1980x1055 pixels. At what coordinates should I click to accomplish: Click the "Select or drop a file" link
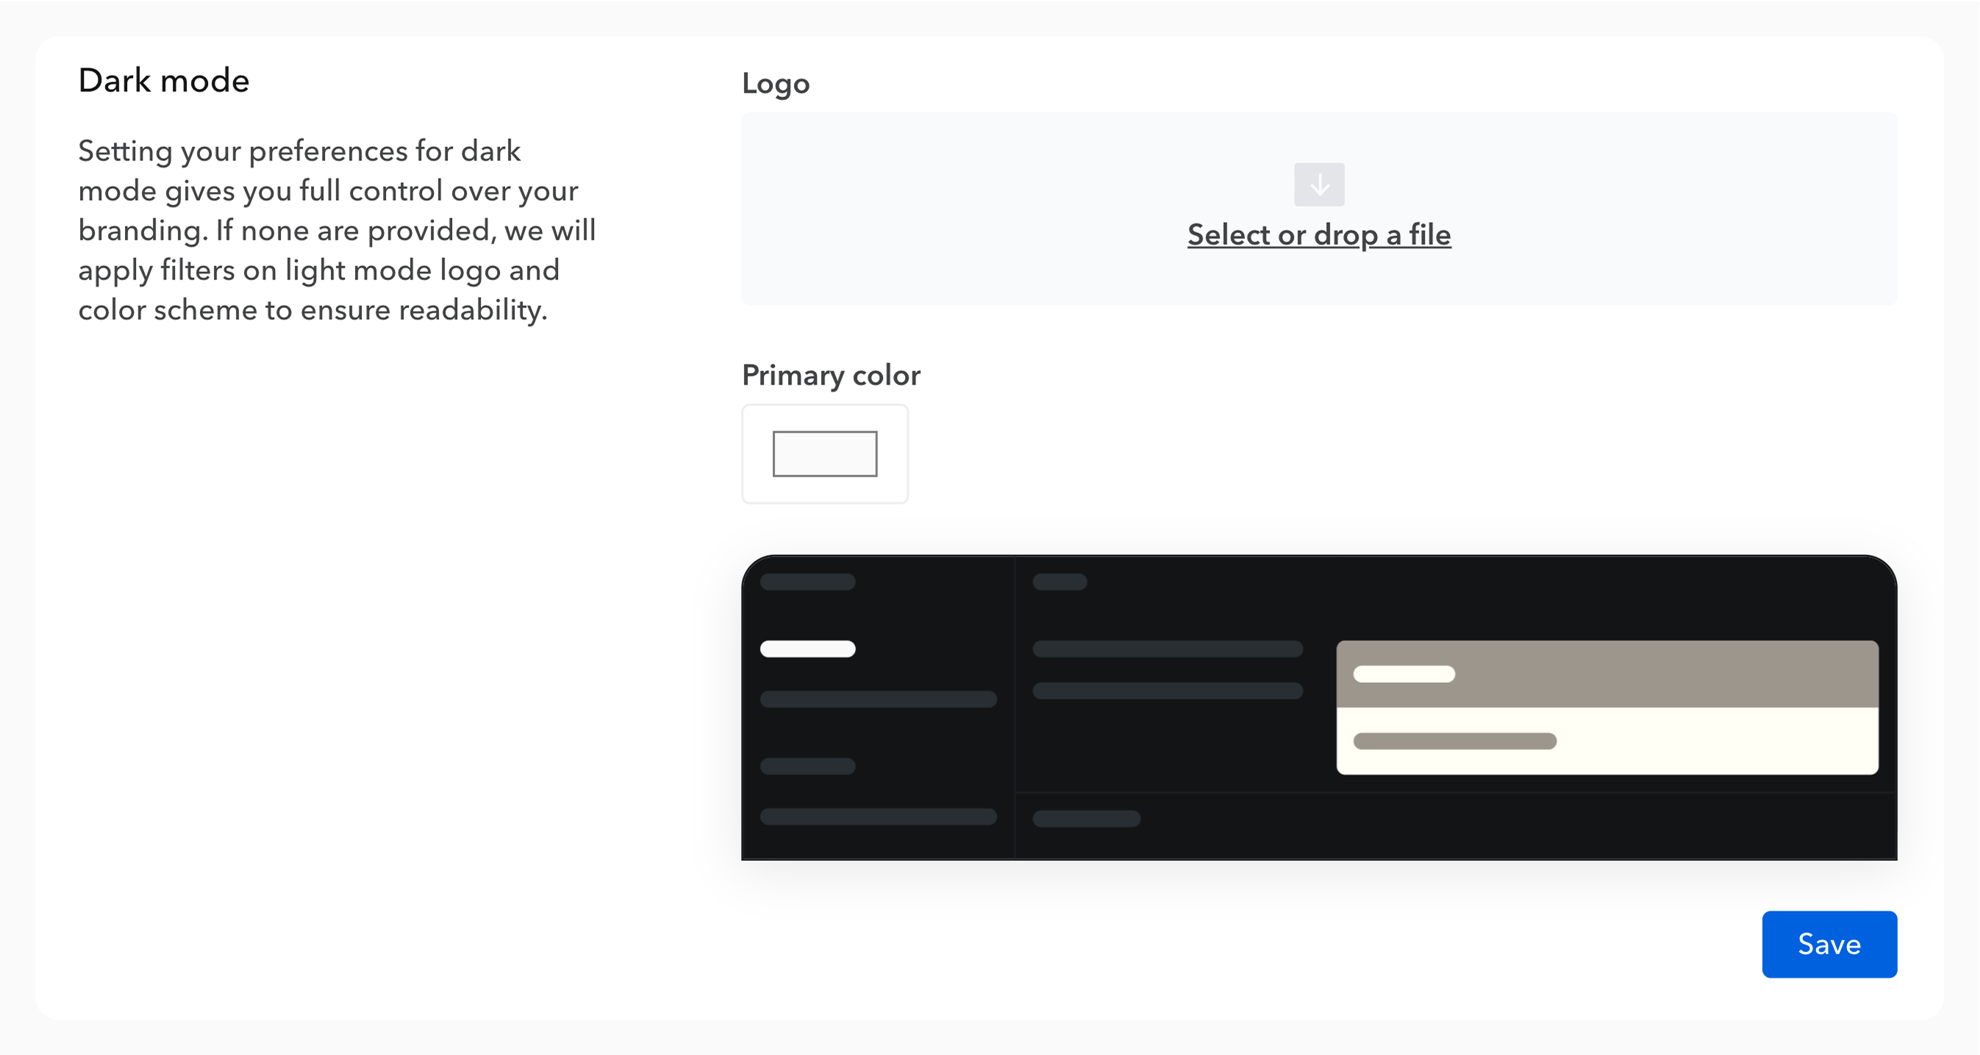(1319, 235)
